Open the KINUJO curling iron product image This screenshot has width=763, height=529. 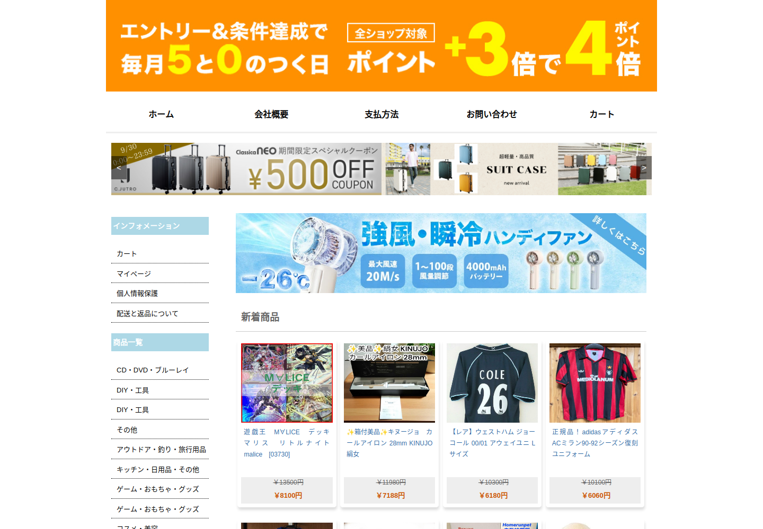(x=389, y=383)
